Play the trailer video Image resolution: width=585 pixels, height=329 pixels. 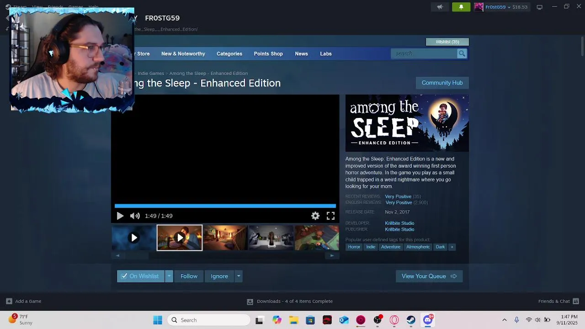click(120, 216)
